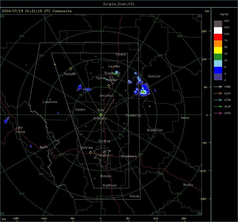Click the white plus marker south of Stettler cell
The height and width of the screenshot is (222, 238).
coord(149,106)
